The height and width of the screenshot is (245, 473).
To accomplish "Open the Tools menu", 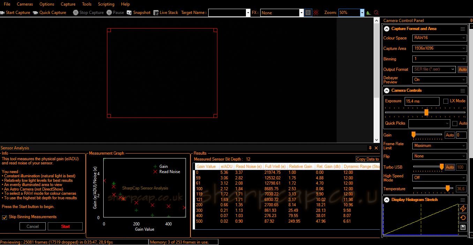I will 87,4.
